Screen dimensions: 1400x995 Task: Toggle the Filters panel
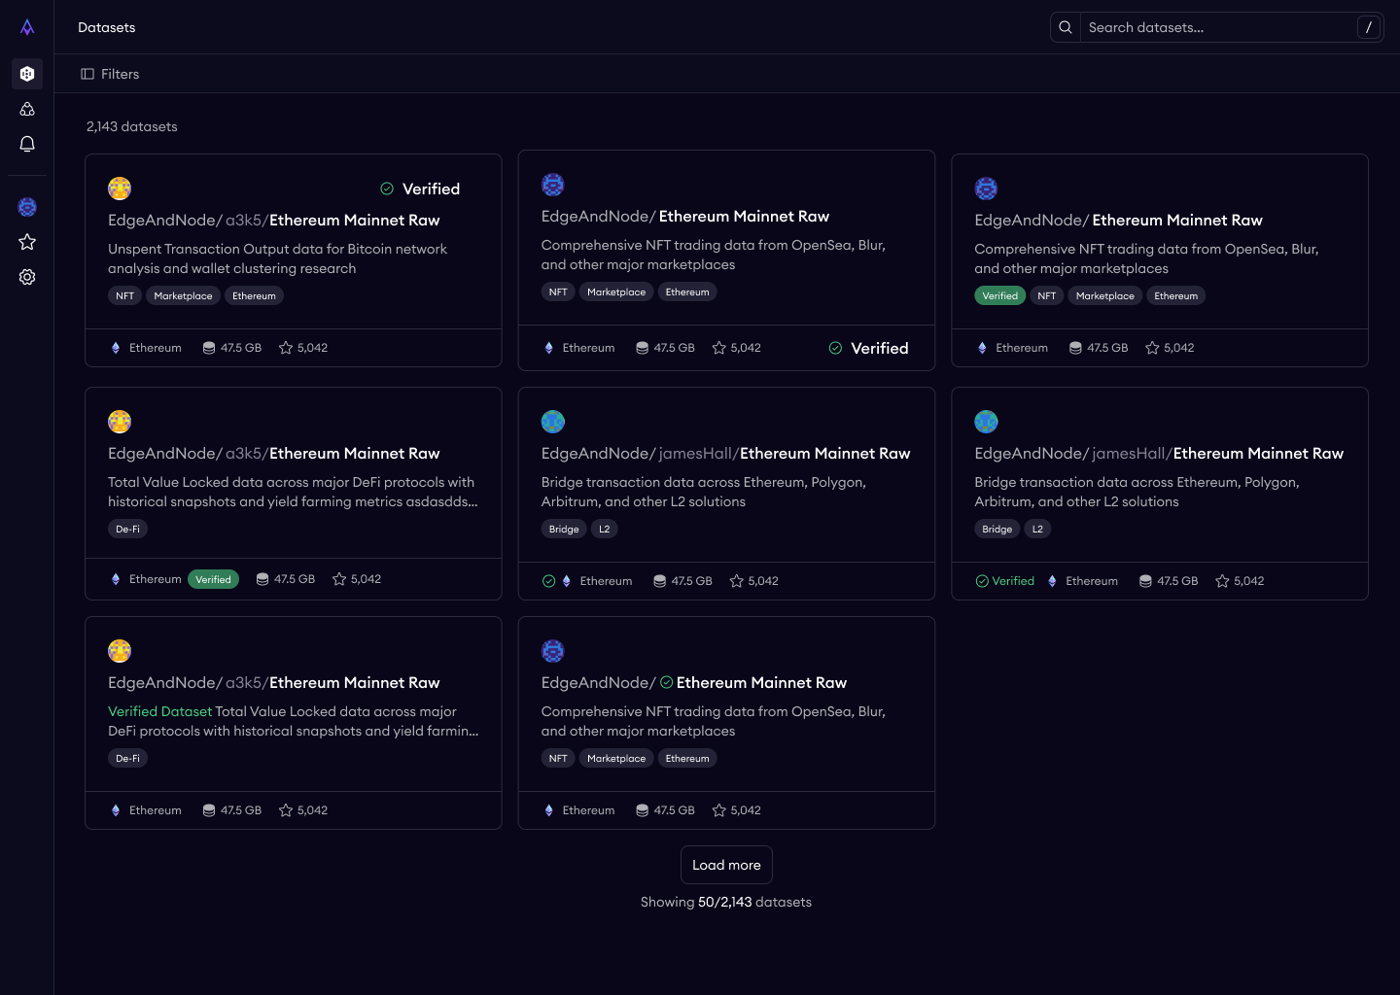(x=110, y=74)
